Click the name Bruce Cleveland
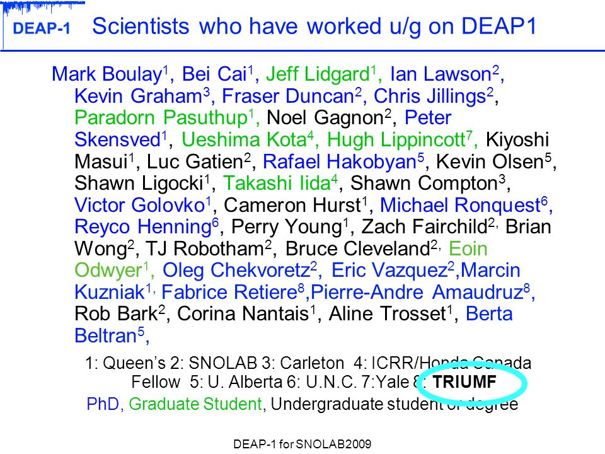 (358, 248)
